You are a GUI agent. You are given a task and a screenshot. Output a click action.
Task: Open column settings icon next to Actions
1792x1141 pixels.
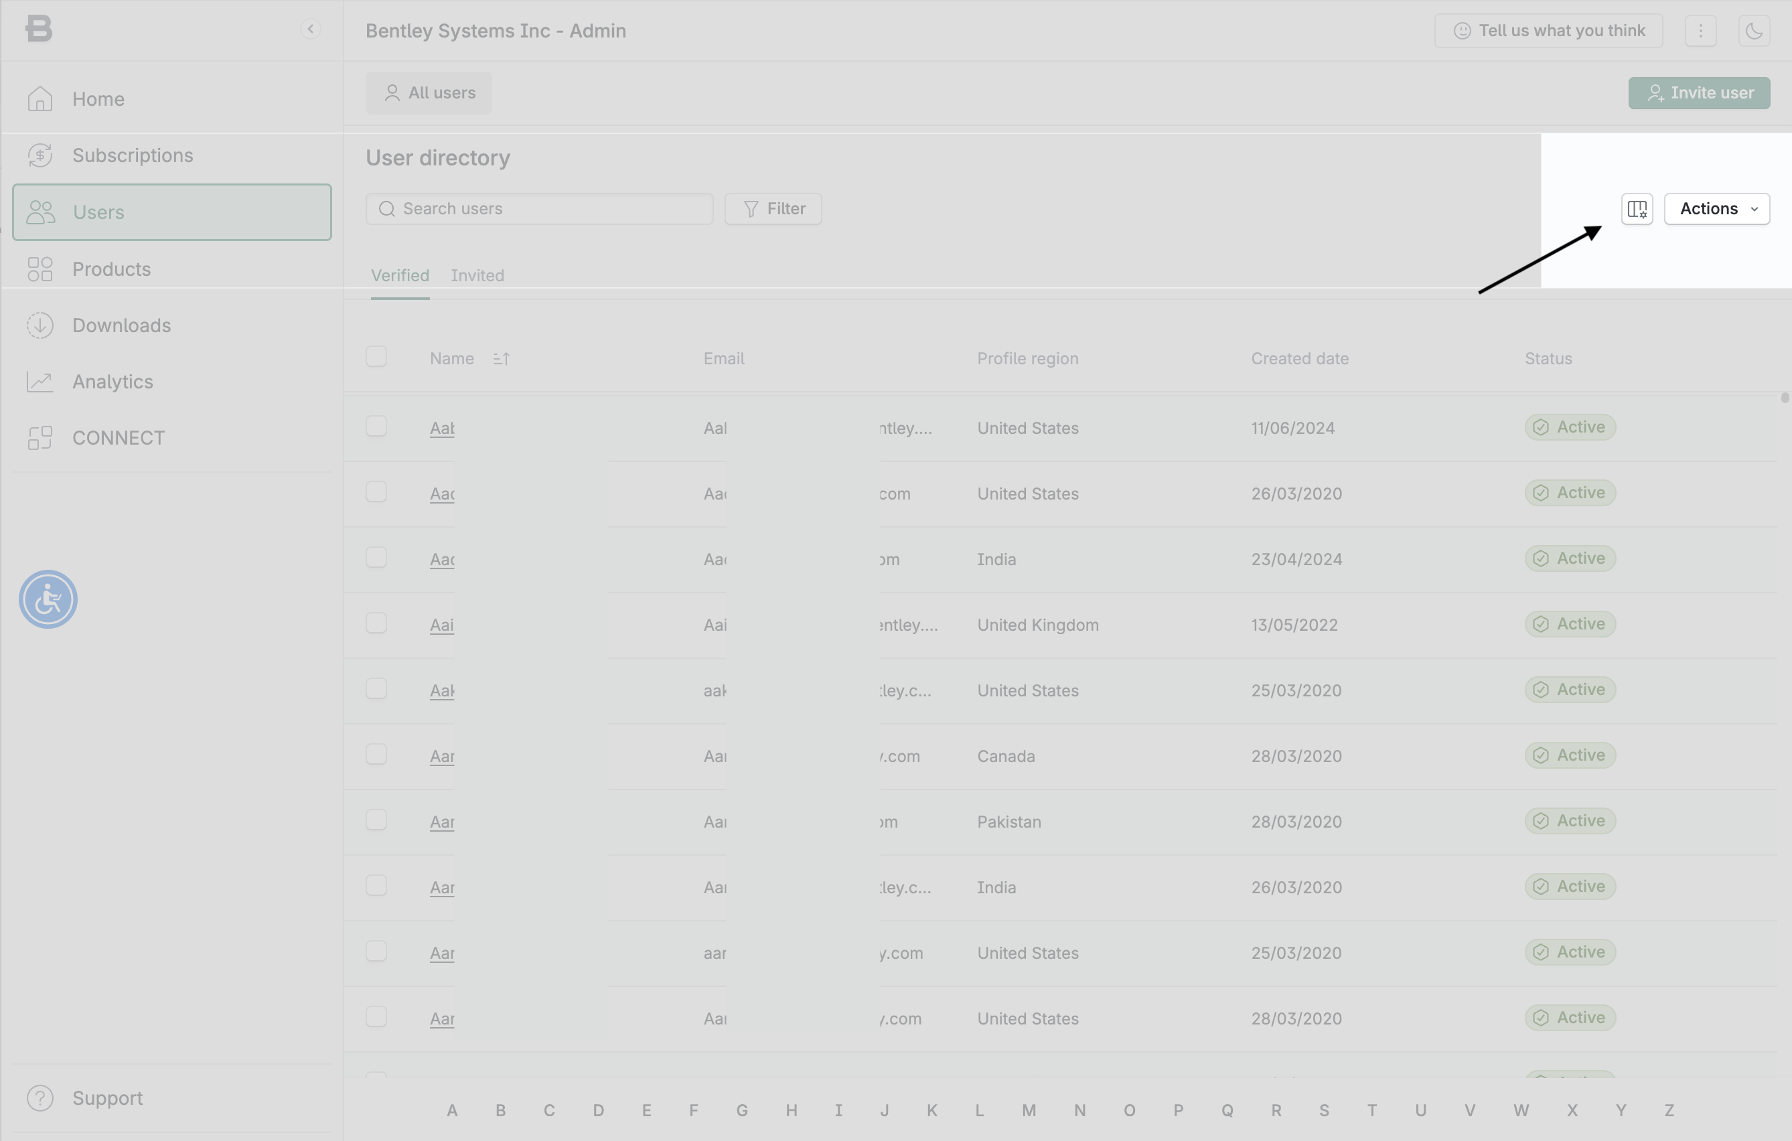tap(1637, 209)
